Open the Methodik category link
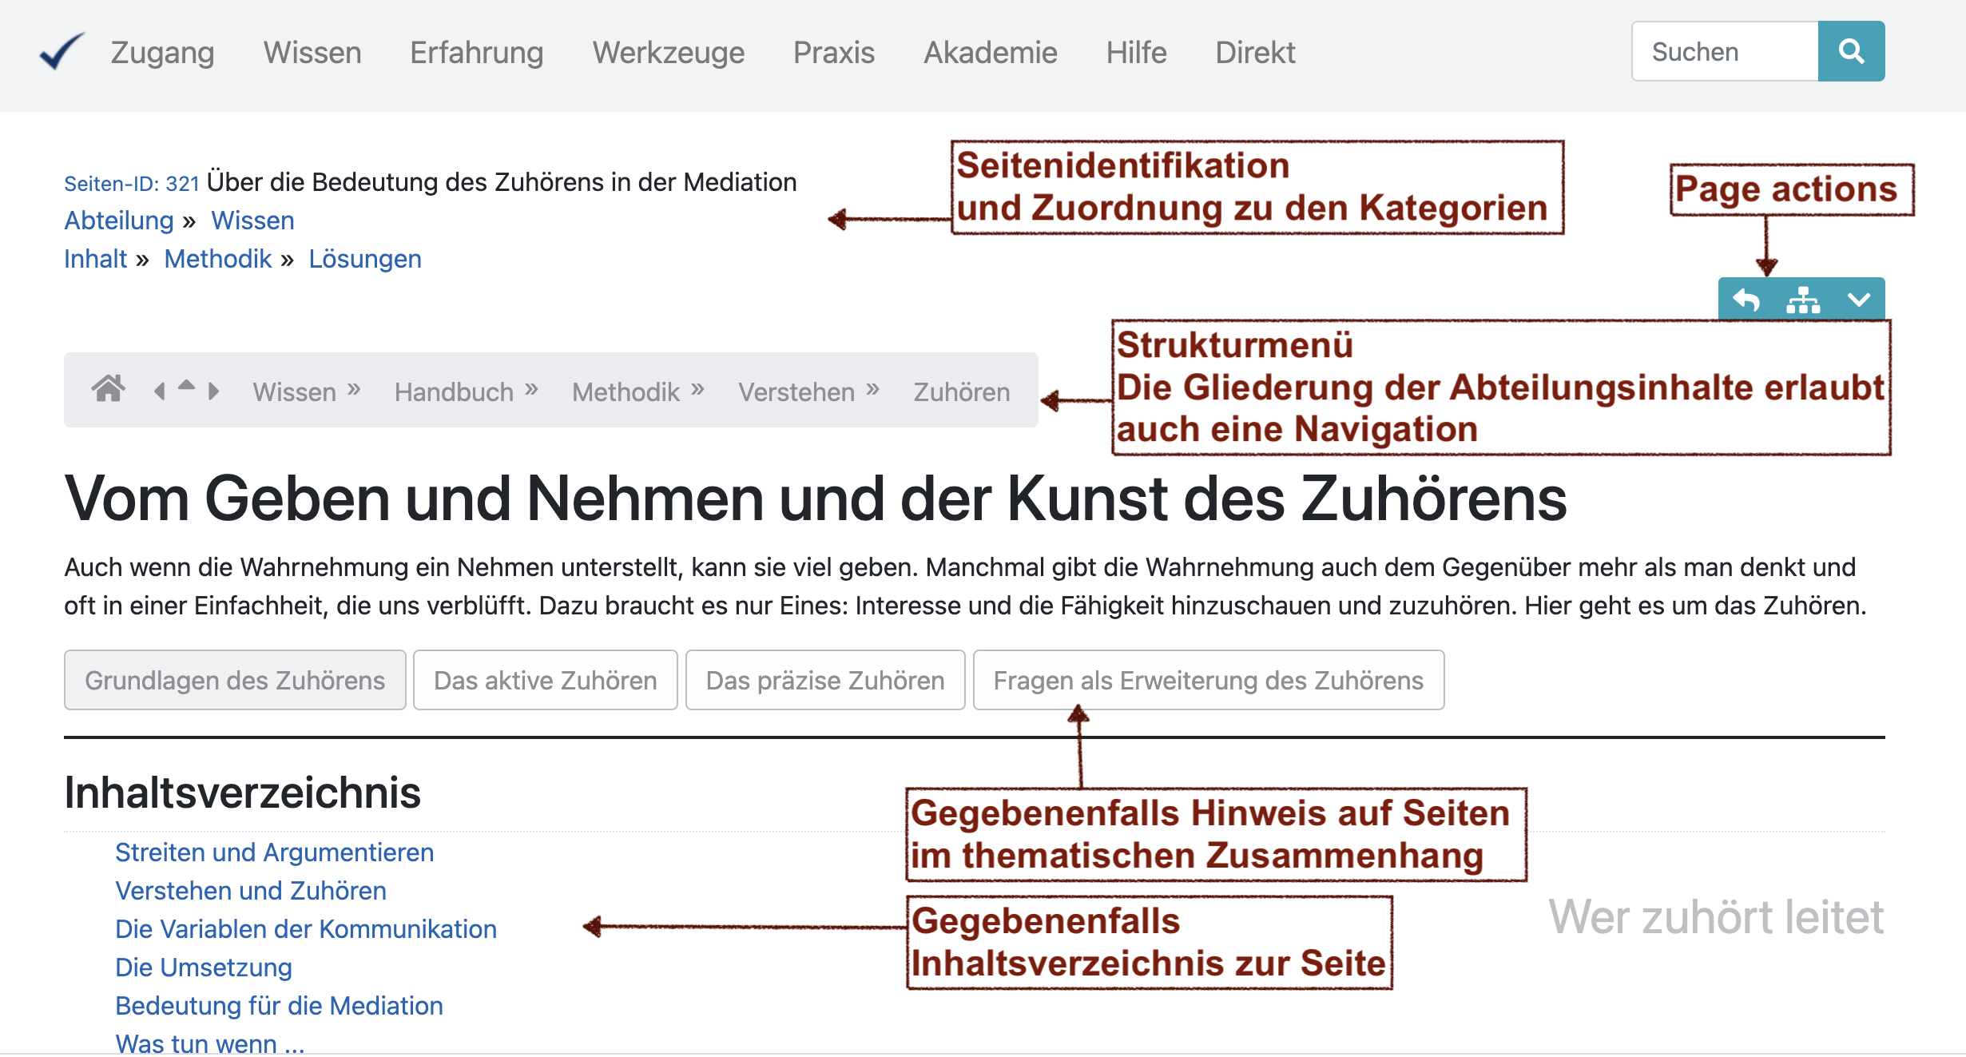This screenshot has height=1057, width=1966. tap(217, 259)
